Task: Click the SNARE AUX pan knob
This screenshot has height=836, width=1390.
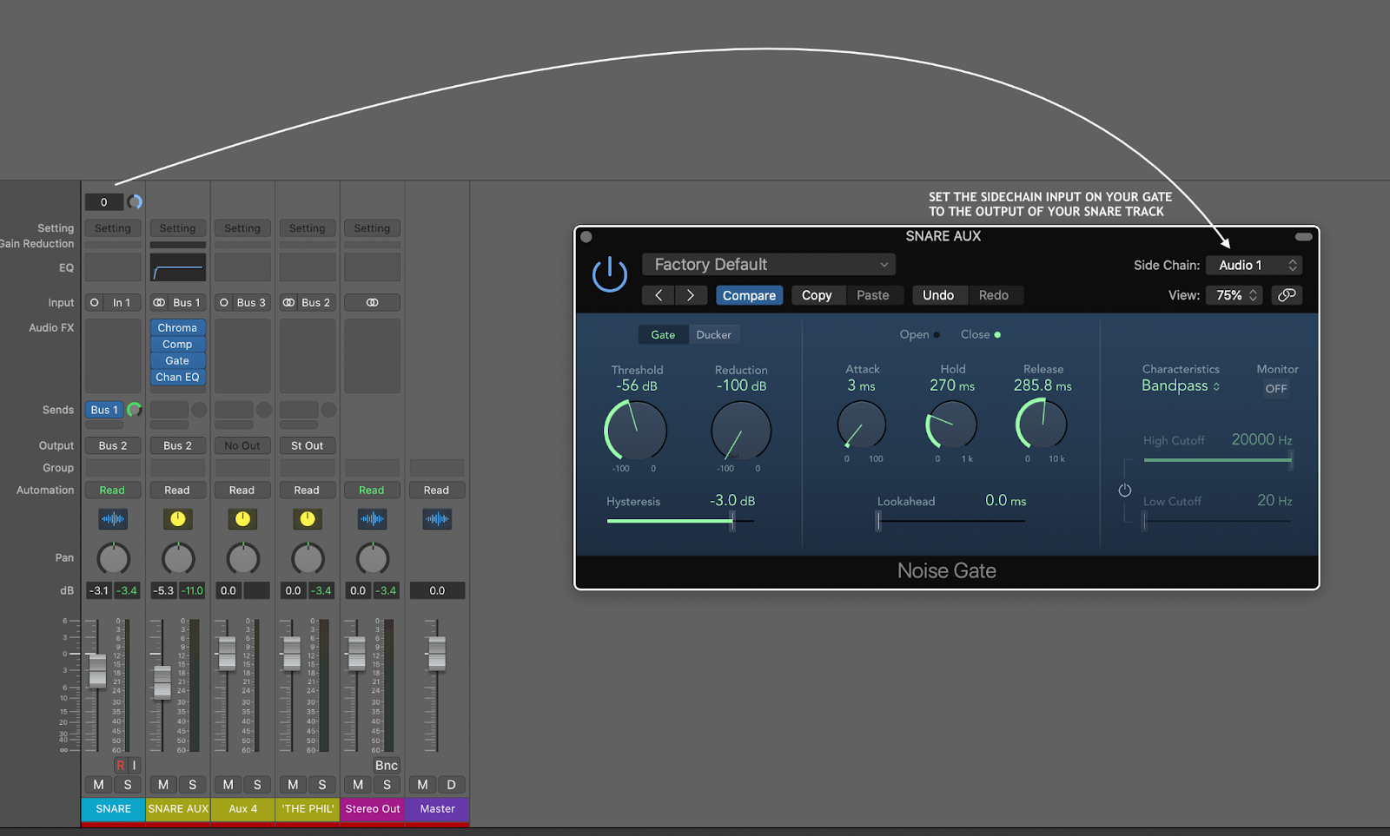Action: [178, 558]
